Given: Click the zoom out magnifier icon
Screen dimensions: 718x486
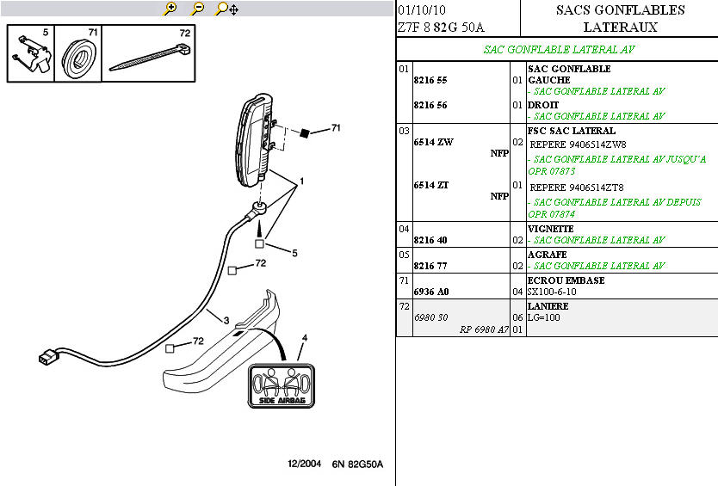Looking at the screenshot, I should pos(198,9).
